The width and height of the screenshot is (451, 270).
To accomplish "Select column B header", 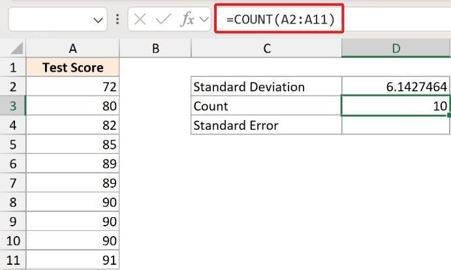I will click(x=155, y=48).
